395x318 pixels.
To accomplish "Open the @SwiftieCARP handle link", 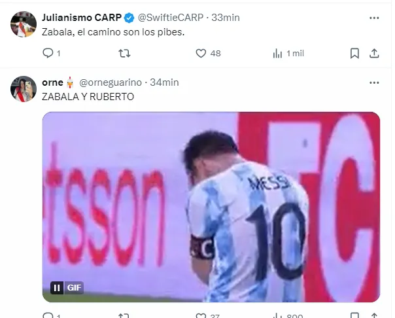I will (x=171, y=18).
